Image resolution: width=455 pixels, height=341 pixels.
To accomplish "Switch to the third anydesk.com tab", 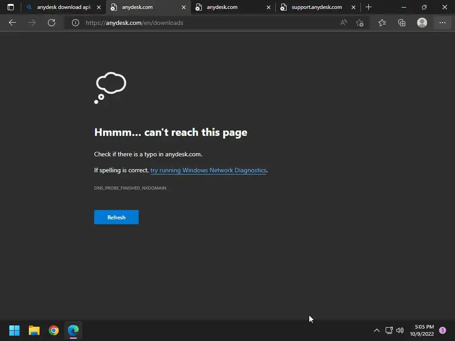I will (233, 7).
